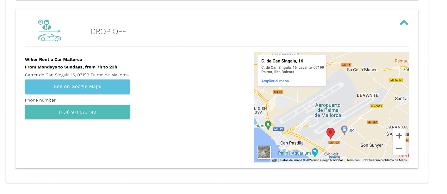The image size is (447, 194).
Task: Click the Aeropuerto de Palma de Mallorca label
Action: (328, 110)
